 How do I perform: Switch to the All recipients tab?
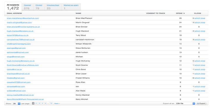pyautogui.click(x=13, y=7)
